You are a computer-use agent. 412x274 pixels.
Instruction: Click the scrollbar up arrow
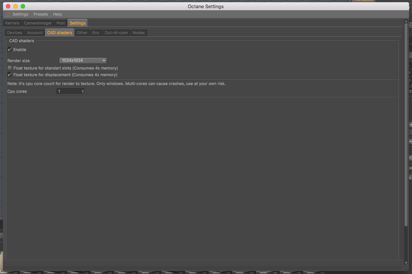pyautogui.click(x=406, y=21)
